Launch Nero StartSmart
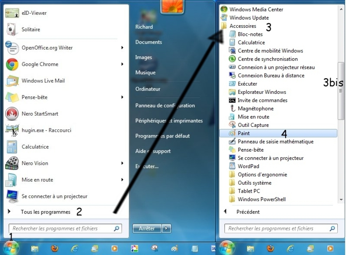 point(40,114)
